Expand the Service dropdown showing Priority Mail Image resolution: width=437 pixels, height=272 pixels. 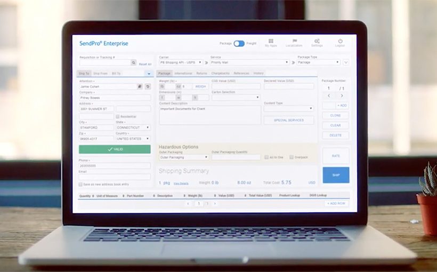pyautogui.click(x=250, y=62)
